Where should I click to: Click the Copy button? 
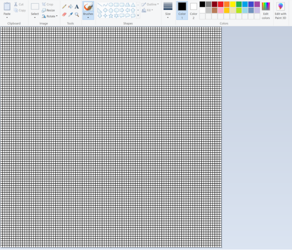pyautogui.click(x=20, y=10)
